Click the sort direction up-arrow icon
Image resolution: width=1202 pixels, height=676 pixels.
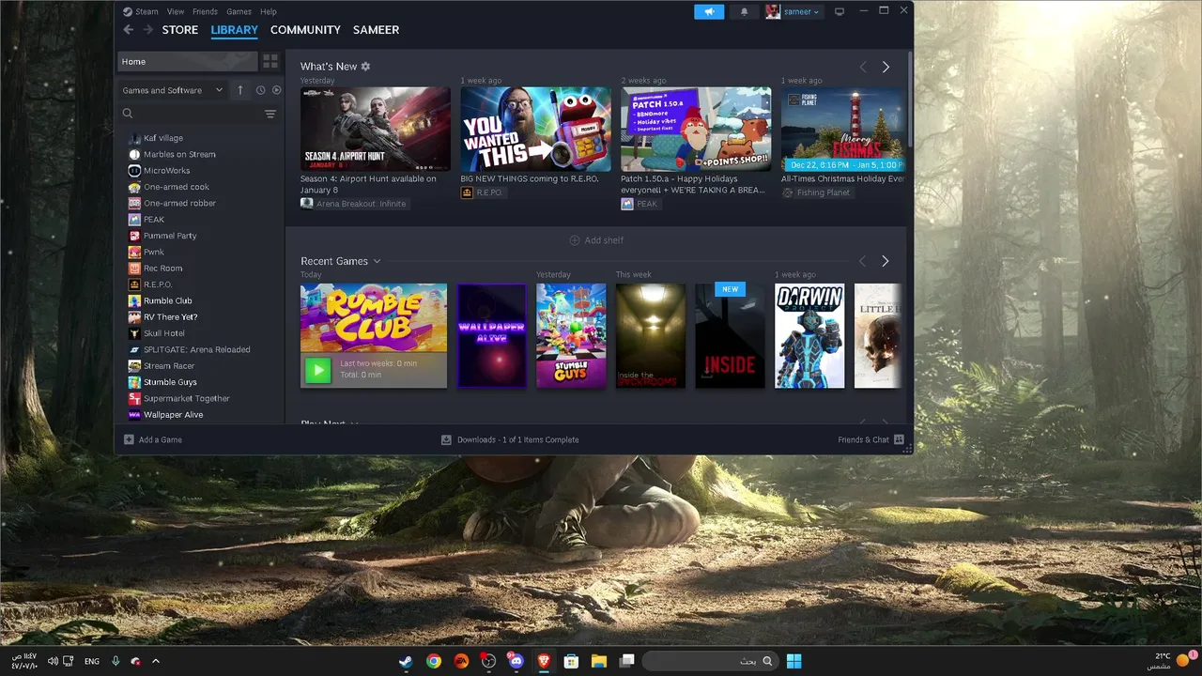[x=239, y=90]
